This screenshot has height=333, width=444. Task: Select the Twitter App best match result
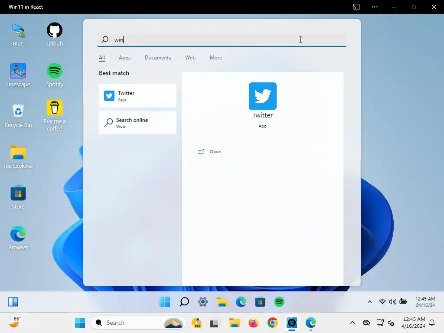(137, 96)
